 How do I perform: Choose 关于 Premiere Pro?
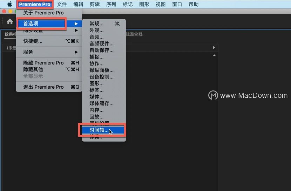tap(49, 13)
